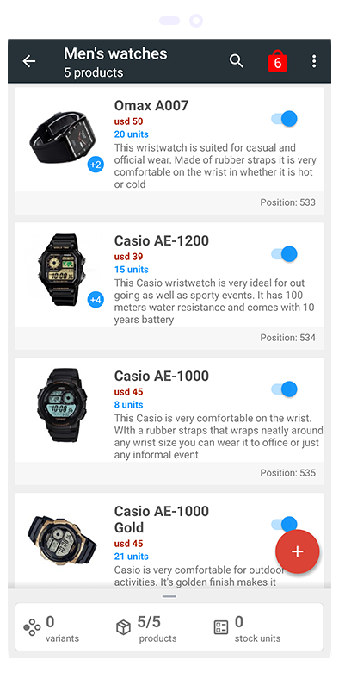The height and width of the screenshot is (691, 339).
Task: Click the products box icon
Action: click(x=123, y=627)
